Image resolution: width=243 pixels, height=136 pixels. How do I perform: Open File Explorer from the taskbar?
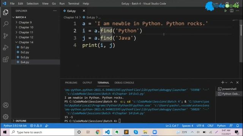click(145, 132)
